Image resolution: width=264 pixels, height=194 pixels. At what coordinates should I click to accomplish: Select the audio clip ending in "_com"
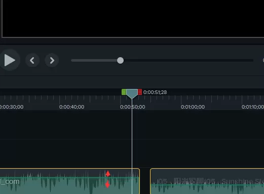tap(69, 181)
